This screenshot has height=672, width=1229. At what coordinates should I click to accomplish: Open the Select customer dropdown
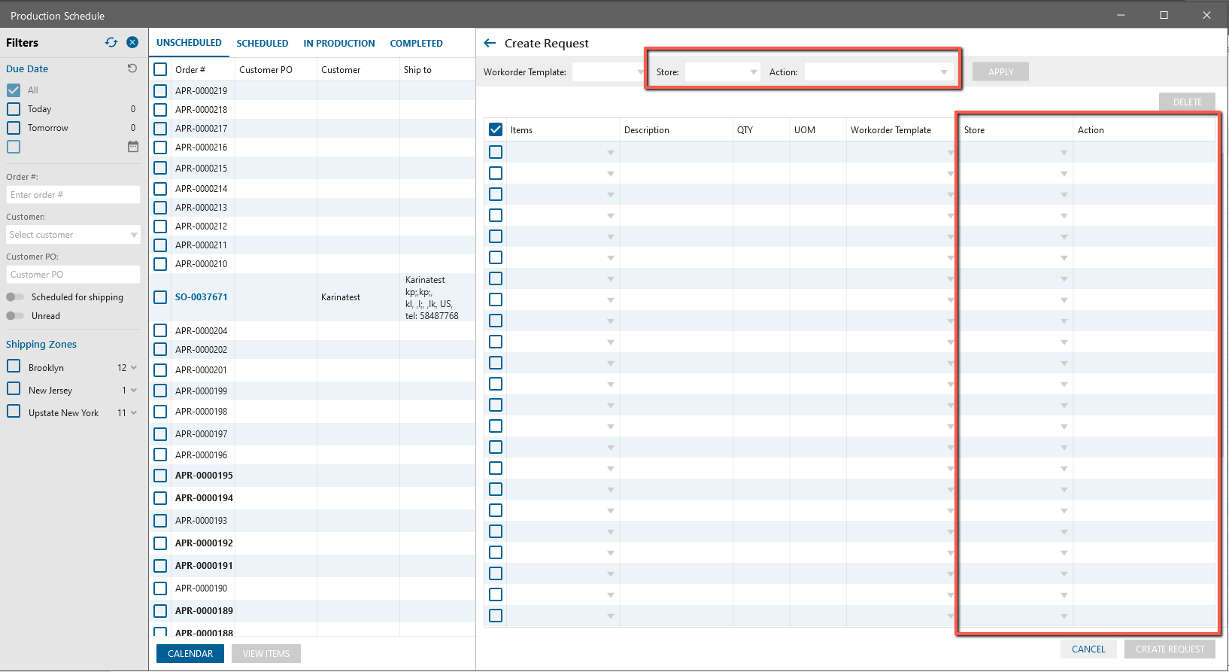73,235
